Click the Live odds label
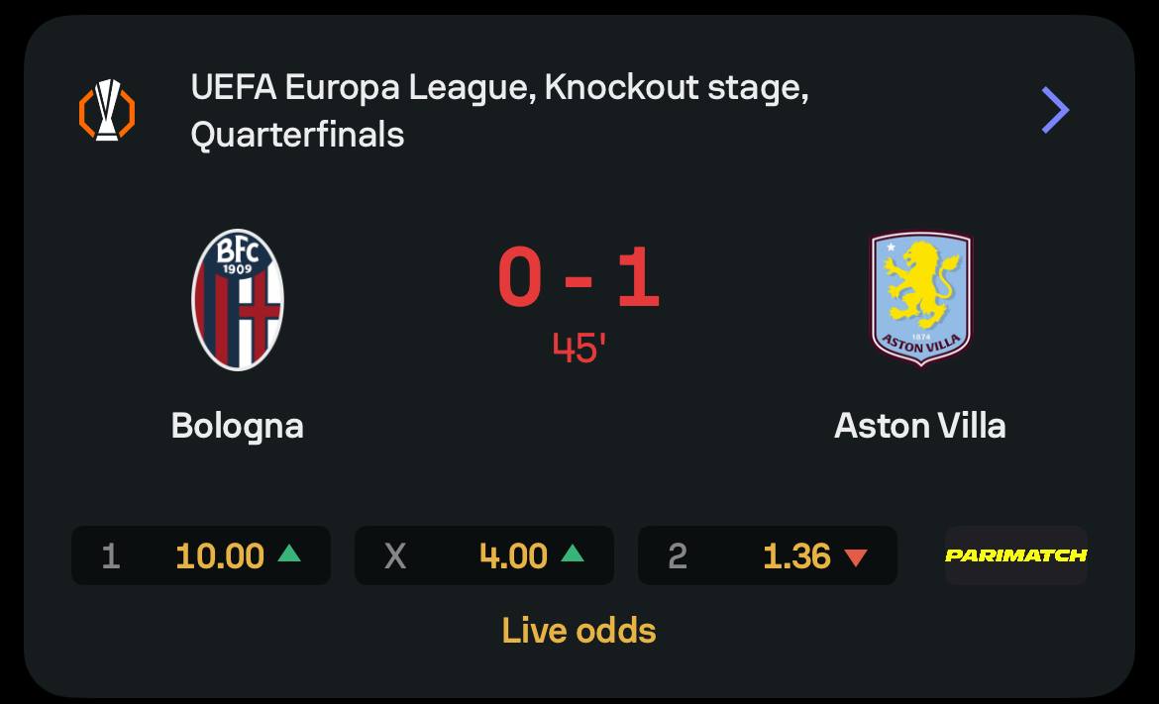Image resolution: width=1159 pixels, height=704 pixels. point(579,631)
